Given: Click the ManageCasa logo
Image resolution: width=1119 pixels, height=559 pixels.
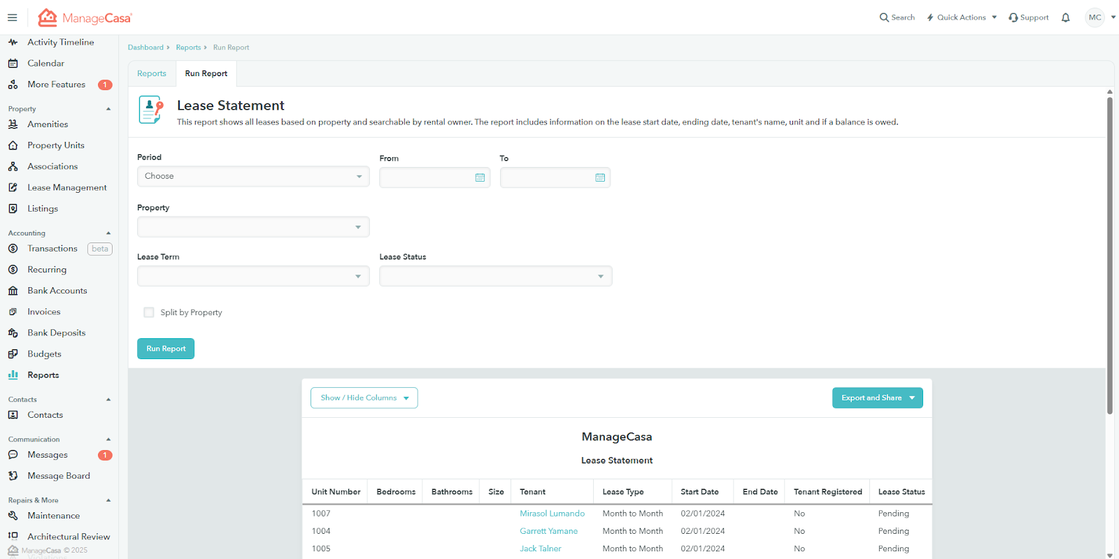Looking at the screenshot, I should [x=85, y=17].
